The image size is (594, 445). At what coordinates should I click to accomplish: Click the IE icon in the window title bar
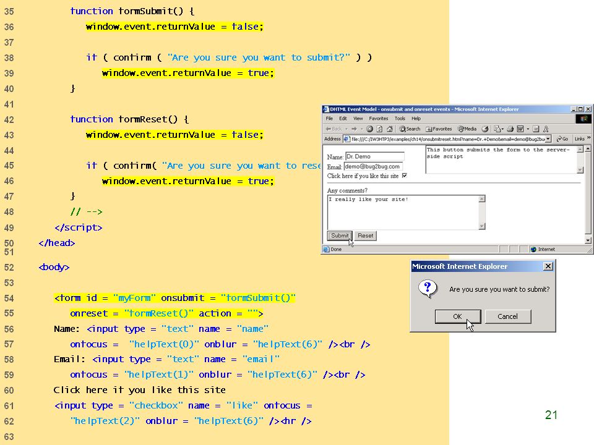[325, 109]
